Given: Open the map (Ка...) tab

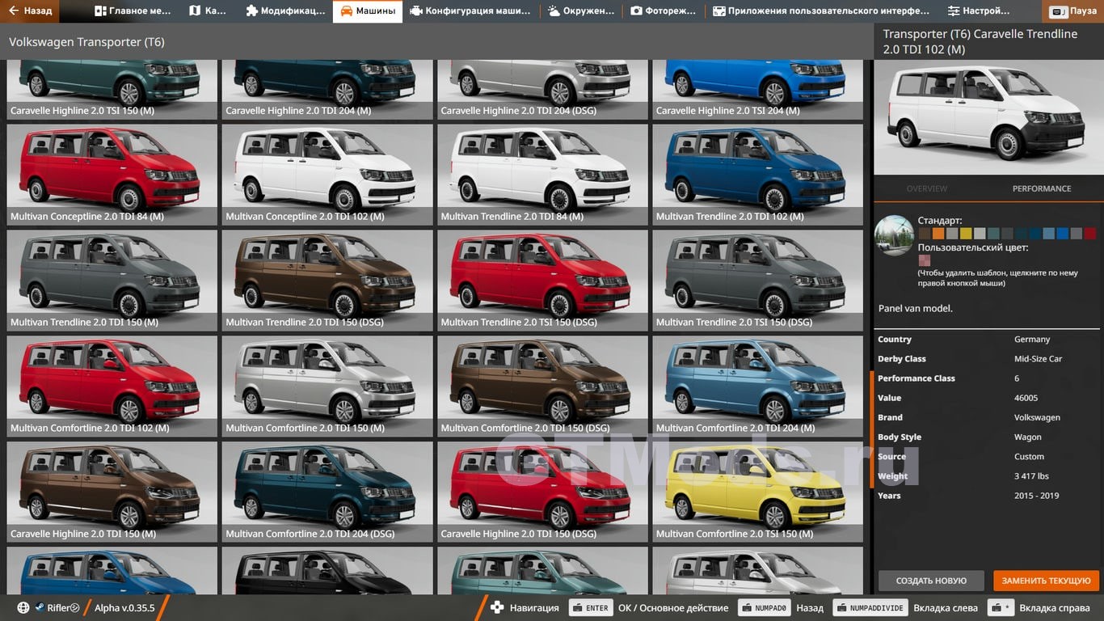Looking at the screenshot, I should tap(208, 11).
